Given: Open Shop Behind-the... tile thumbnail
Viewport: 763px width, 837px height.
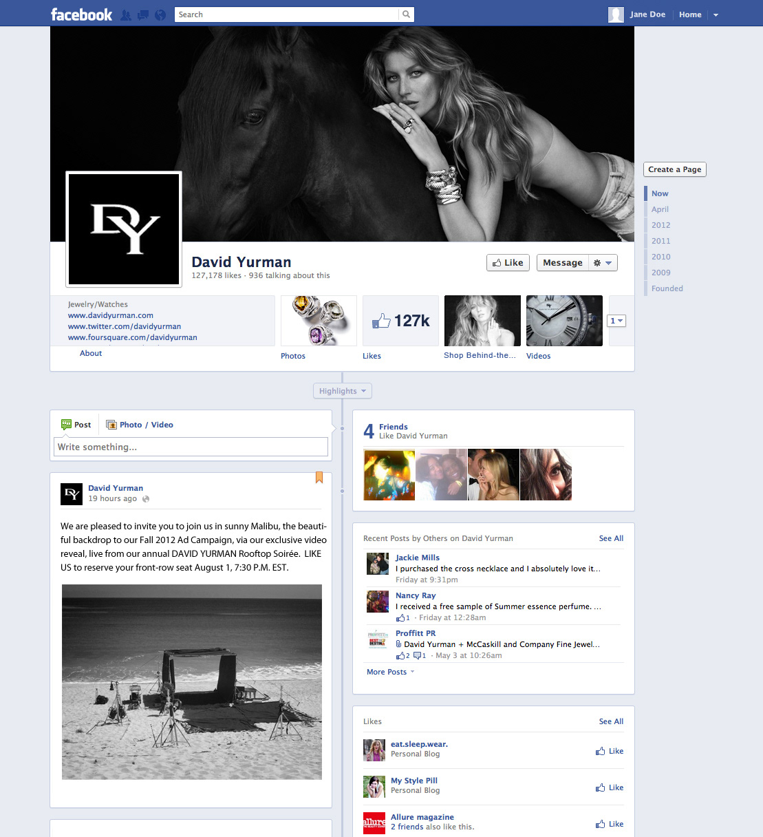Looking at the screenshot, I should click(x=482, y=321).
